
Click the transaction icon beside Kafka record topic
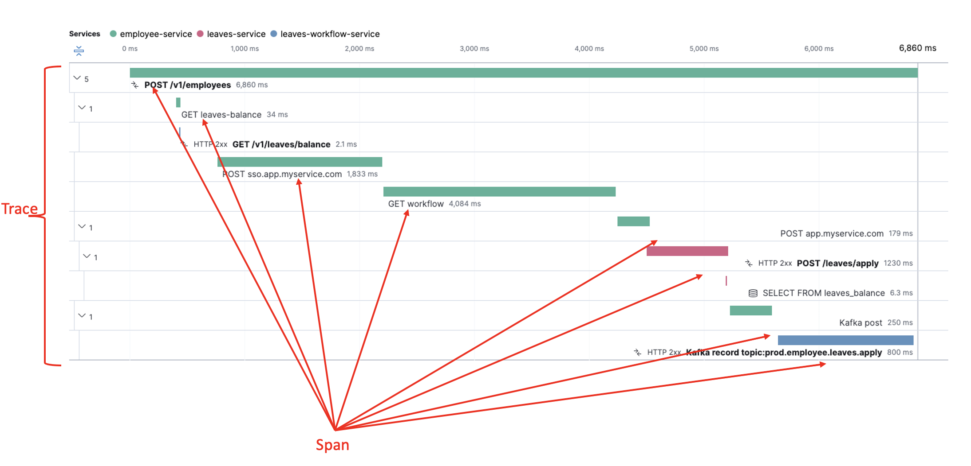pyautogui.click(x=638, y=352)
